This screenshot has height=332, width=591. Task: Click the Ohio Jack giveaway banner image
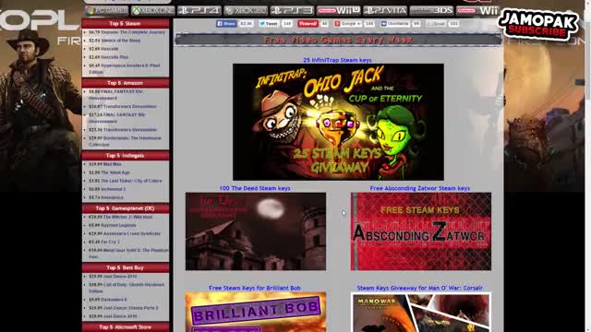tap(338, 122)
